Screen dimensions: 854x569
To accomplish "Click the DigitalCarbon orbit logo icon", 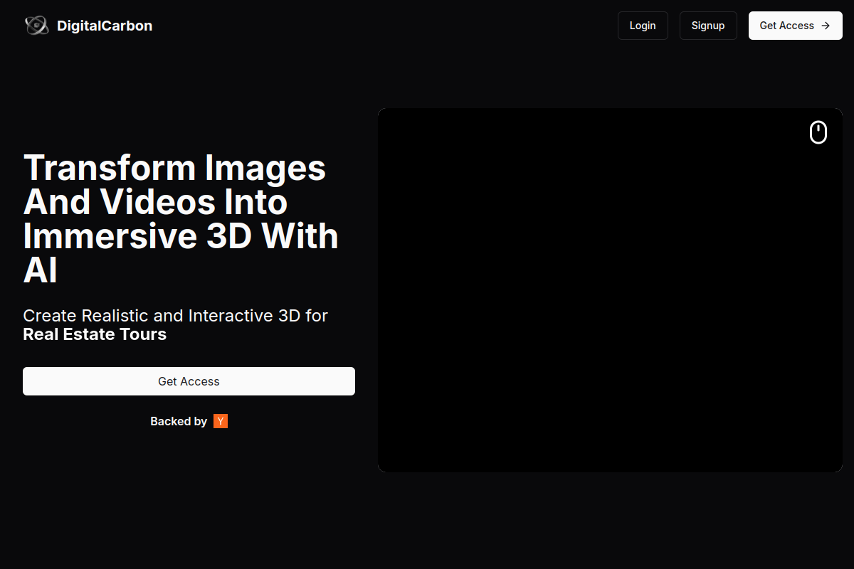I will [x=36, y=26].
